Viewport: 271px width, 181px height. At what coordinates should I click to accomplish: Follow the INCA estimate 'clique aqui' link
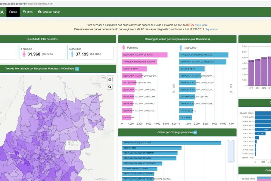(x=201, y=25)
